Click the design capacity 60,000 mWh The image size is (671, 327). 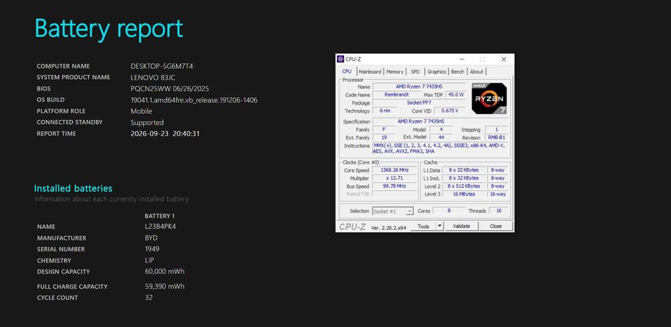[x=165, y=271]
